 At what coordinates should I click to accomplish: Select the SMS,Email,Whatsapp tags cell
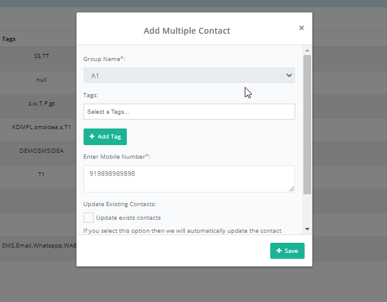pos(39,245)
